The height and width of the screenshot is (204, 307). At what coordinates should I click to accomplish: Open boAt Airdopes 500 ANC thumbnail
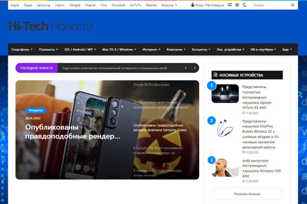click(x=225, y=167)
